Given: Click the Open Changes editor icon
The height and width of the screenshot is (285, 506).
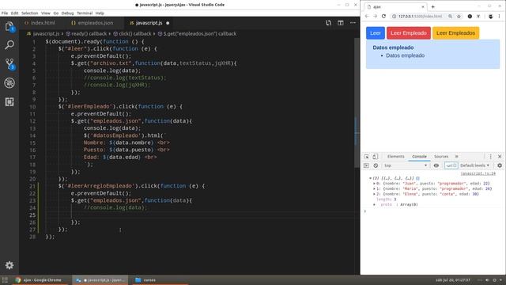Looking at the screenshot, I should (328, 23).
